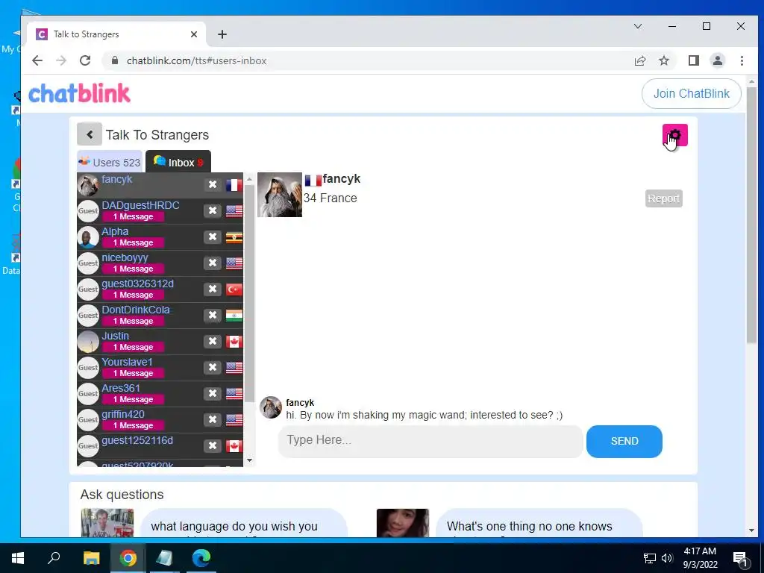Open Microsoft Edge from the taskbar
The width and height of the screenshot is (764, 573).
click(201, 558)
